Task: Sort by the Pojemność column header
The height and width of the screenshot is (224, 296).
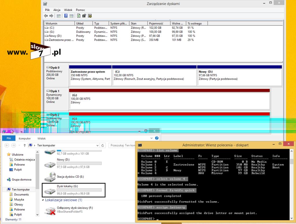Action: pos(159,23)
